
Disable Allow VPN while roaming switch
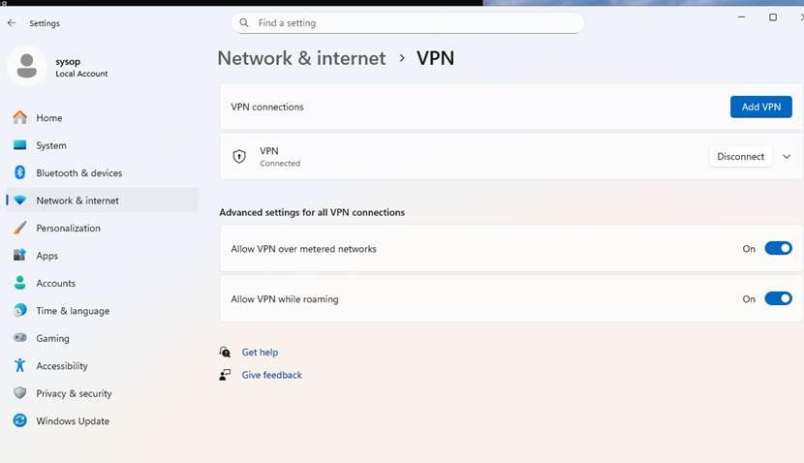pos(778,298)
